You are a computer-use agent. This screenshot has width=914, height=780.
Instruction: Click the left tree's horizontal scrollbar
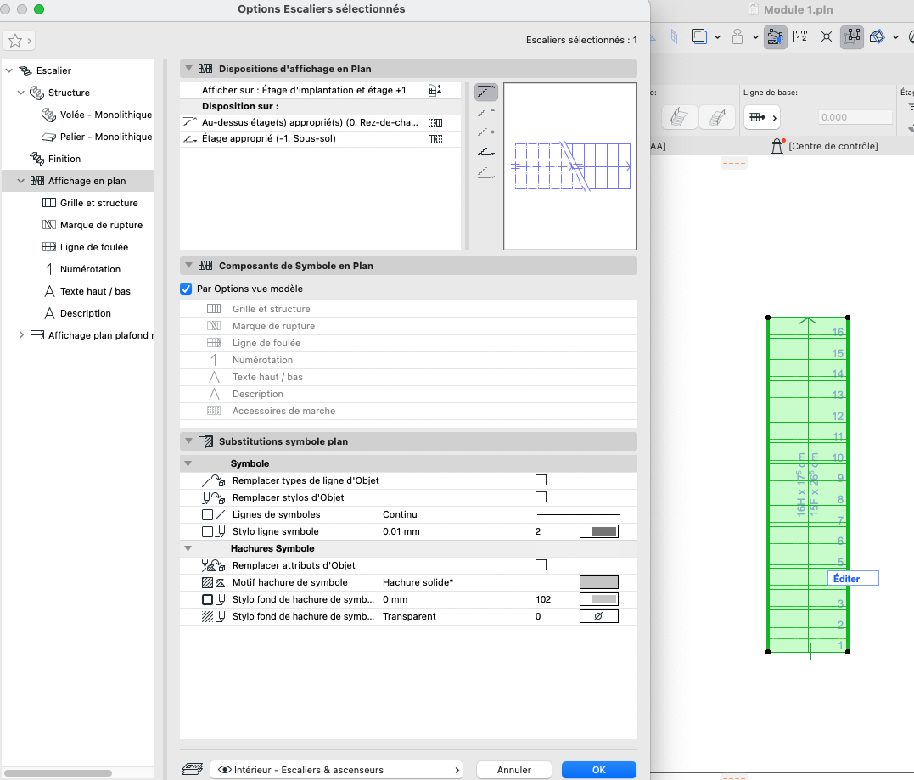tap(59, 773)
